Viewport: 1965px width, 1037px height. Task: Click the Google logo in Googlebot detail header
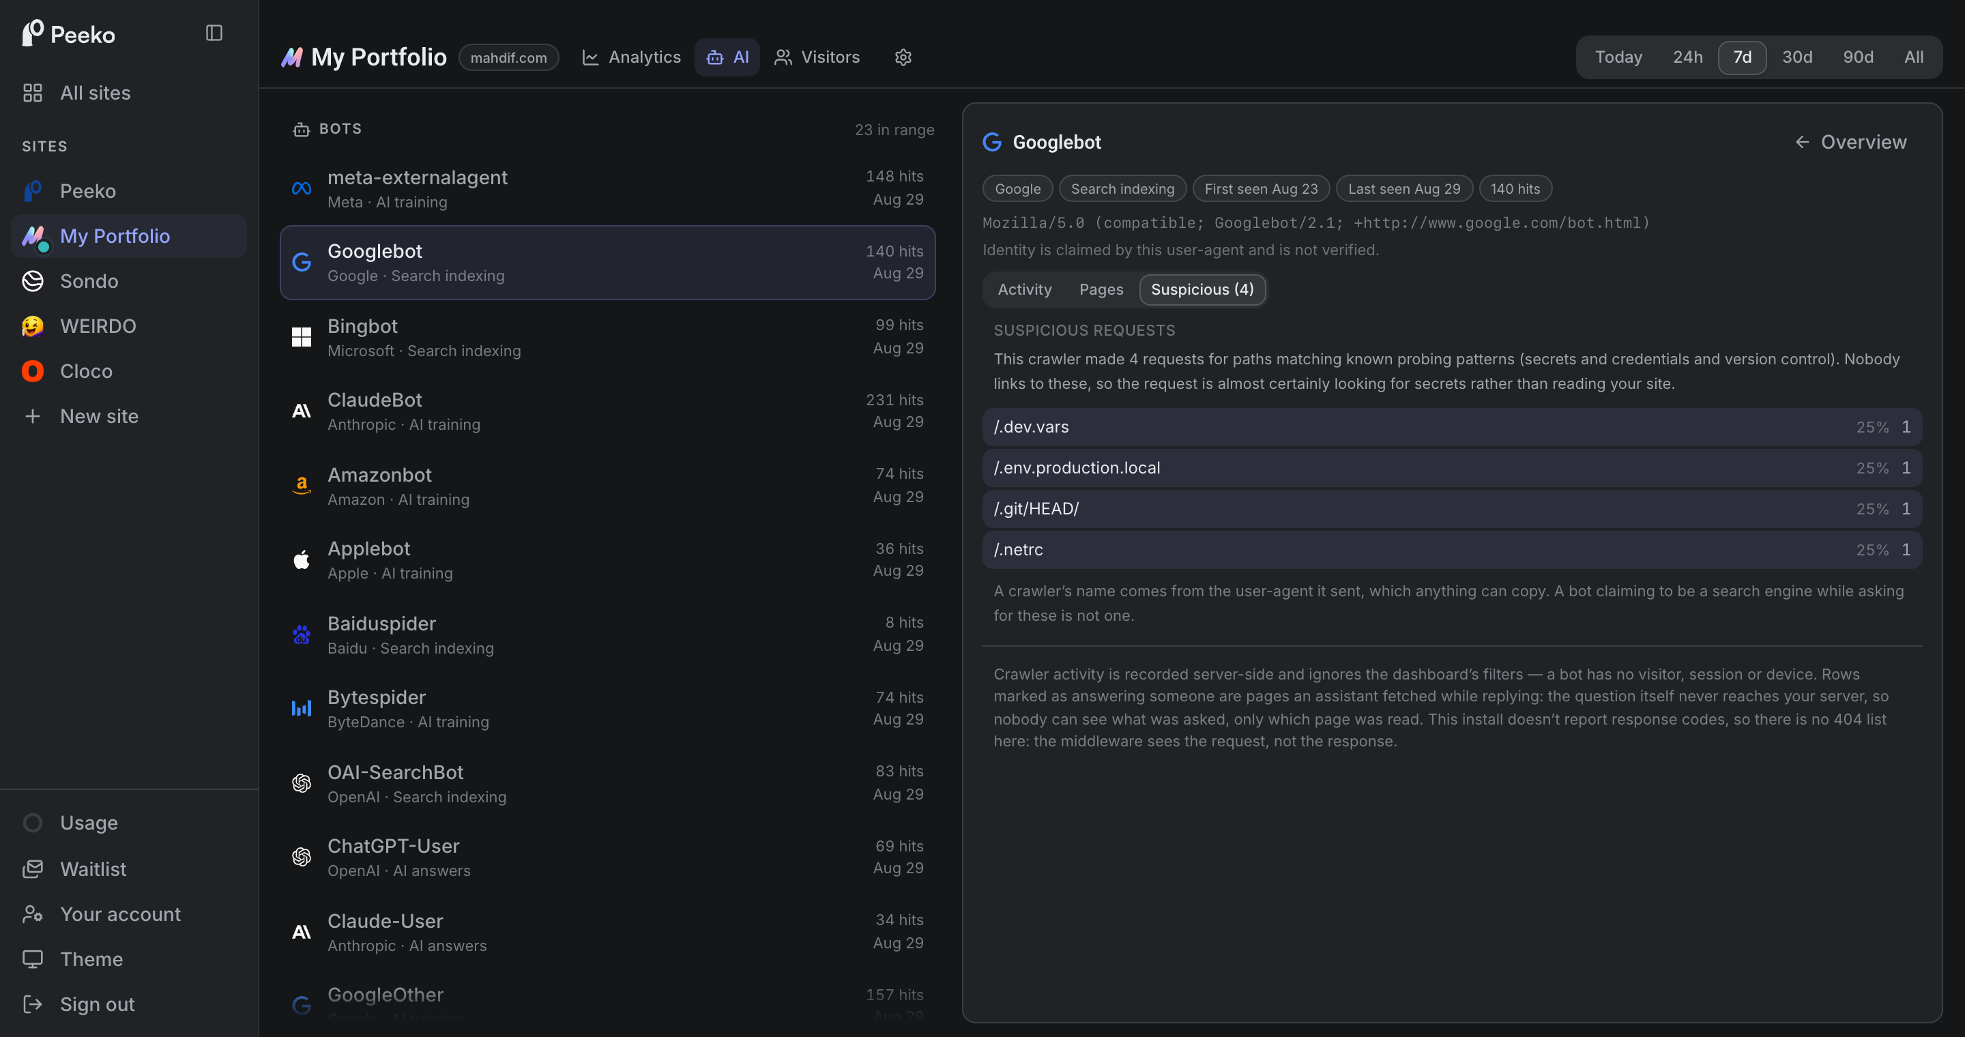[x=993, y=142]
